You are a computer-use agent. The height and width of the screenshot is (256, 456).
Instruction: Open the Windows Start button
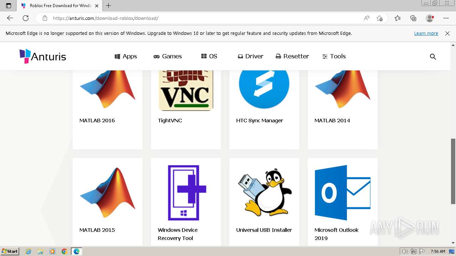pos(10,251)
